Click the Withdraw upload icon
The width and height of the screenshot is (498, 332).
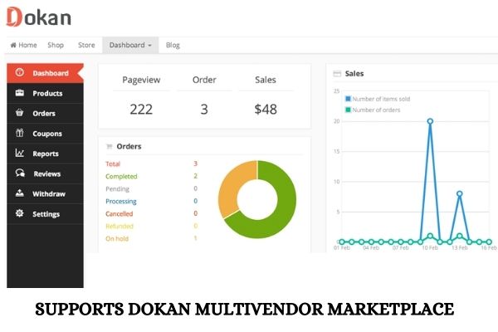point(20,193)
